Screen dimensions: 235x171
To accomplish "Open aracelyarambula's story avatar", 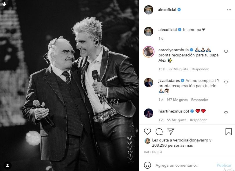I will click(x=149, y=52).
